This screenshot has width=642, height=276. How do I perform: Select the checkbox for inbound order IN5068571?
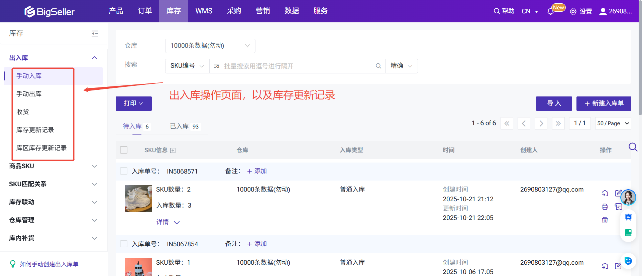[124, 171]
